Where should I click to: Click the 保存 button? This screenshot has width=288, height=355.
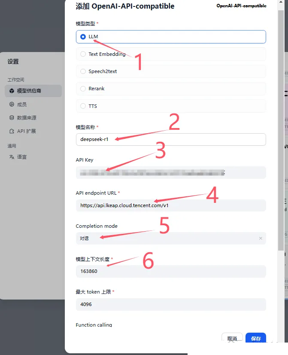click(x=256, y=338)
